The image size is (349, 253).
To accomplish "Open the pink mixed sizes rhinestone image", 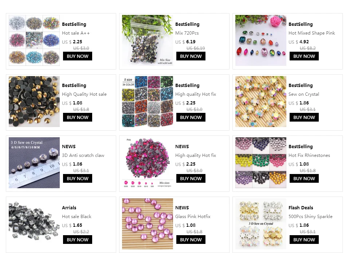I will coord(147,162).
